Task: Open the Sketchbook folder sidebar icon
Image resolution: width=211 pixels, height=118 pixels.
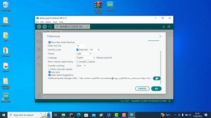Action: (39, 33)
